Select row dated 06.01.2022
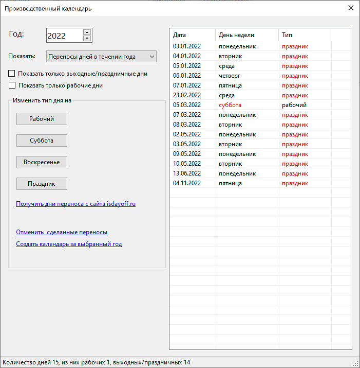 260,76
